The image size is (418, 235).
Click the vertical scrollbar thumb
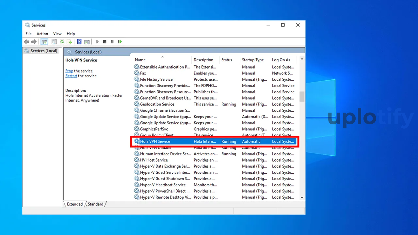coord(302,96)
